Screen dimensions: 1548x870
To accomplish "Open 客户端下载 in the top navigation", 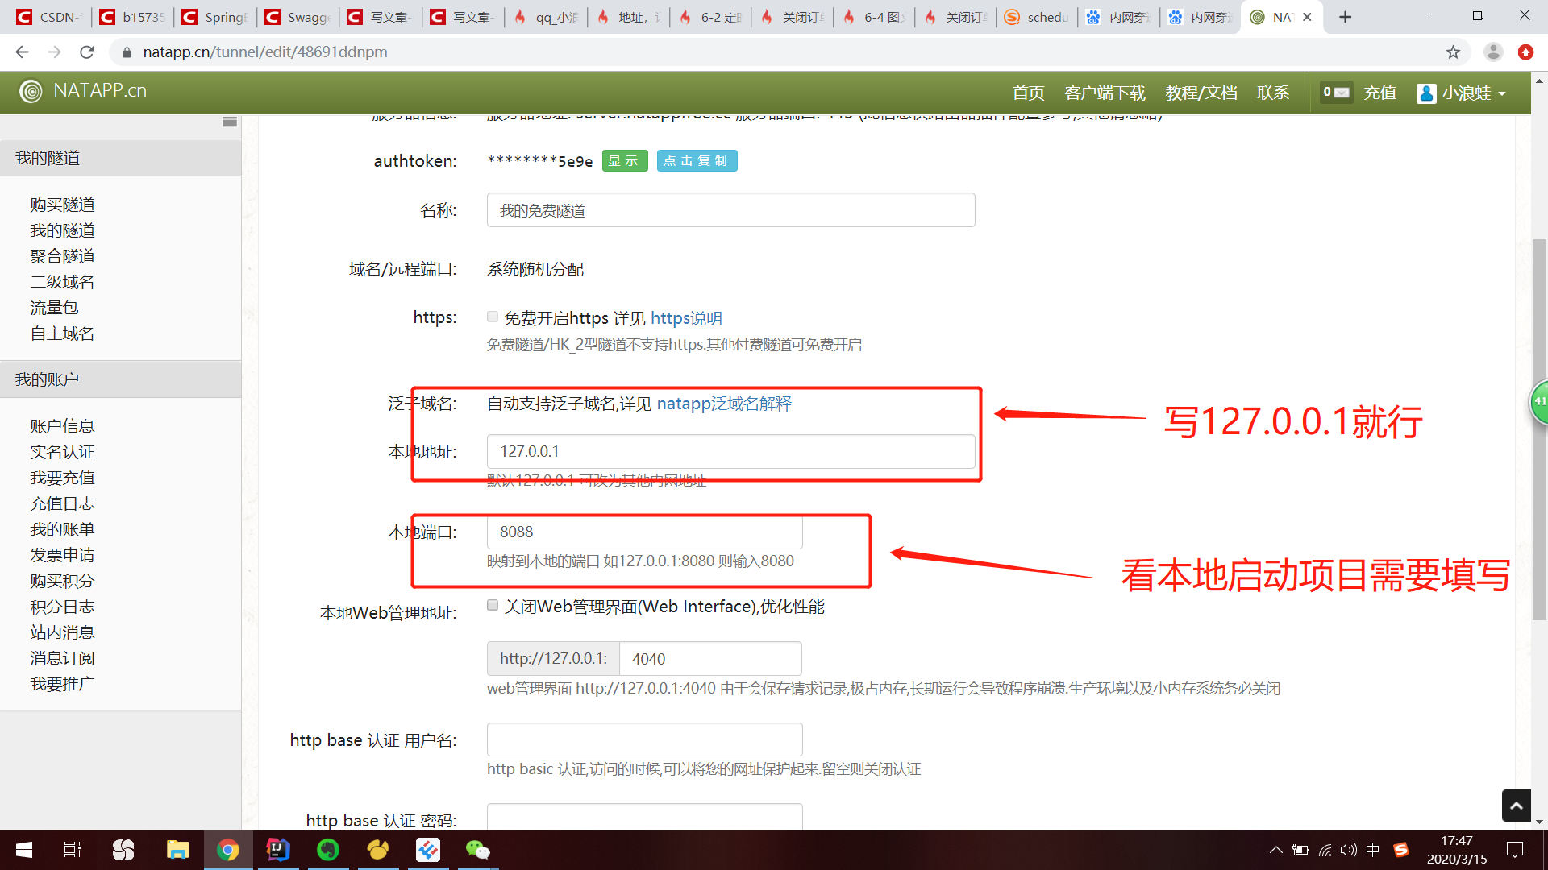I will (x=1105, y=93).
